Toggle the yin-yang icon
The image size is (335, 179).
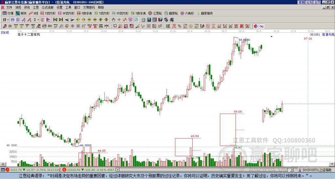256,26
